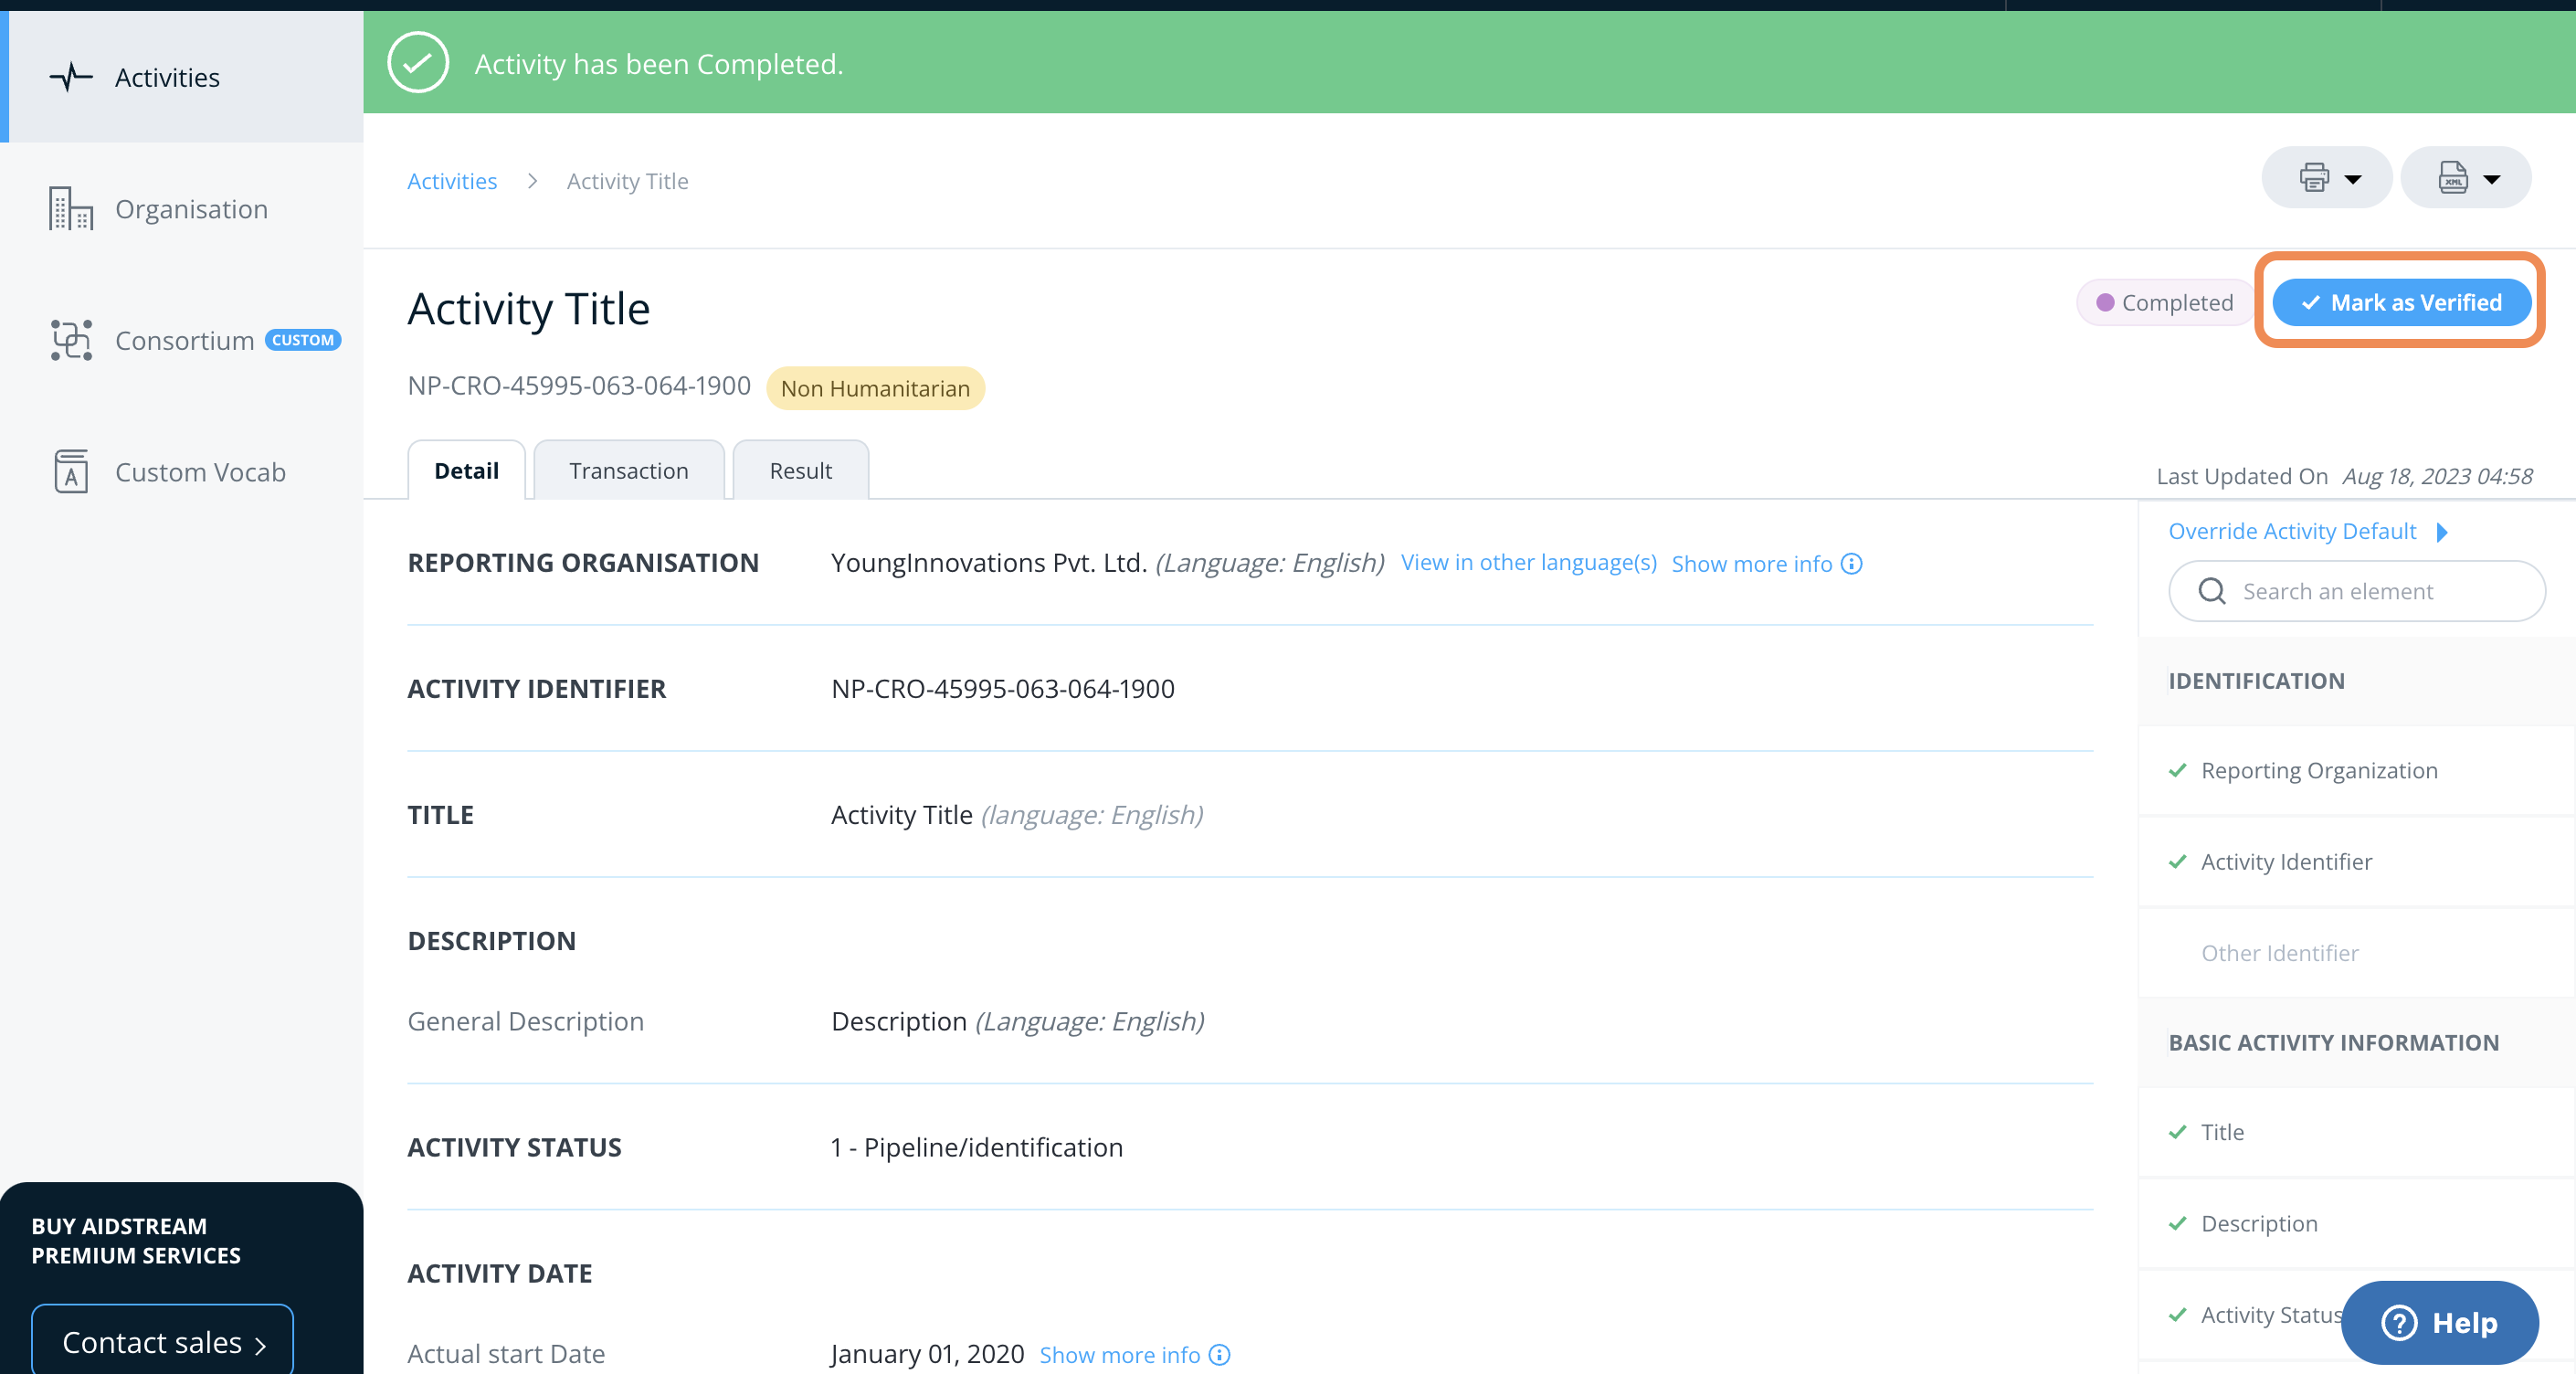
Task: Jump to Other Identifier element
Action: (x=2279, y=952)
